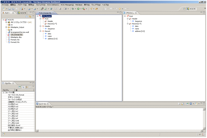The image size is (207, 138).
Task: Expand the DBadapter_Output folder
Action: (6, 27)
